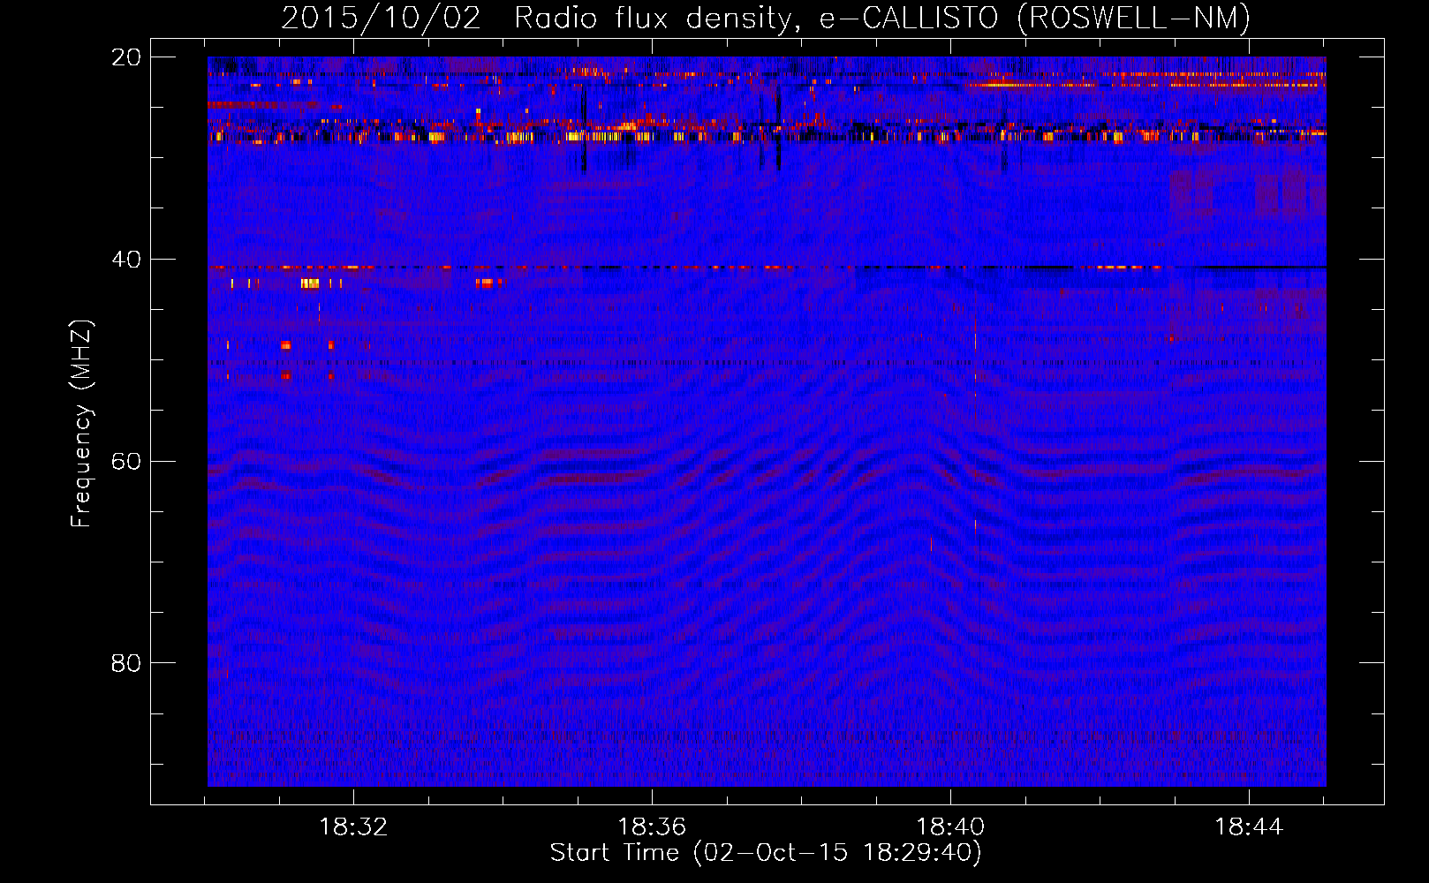Click the time tick label '18:40'
Image resolution: width=1429 pixels, height=883 pixels.
click(x=950, y=827)
